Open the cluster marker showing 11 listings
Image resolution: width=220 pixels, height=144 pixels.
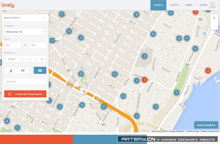coord(153,34)
